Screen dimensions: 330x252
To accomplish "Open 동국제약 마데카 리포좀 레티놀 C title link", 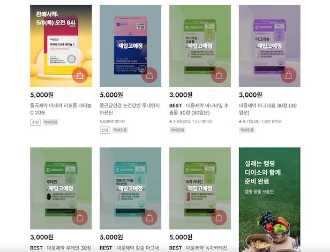I will pyautogui.click(x=61, y=109).
